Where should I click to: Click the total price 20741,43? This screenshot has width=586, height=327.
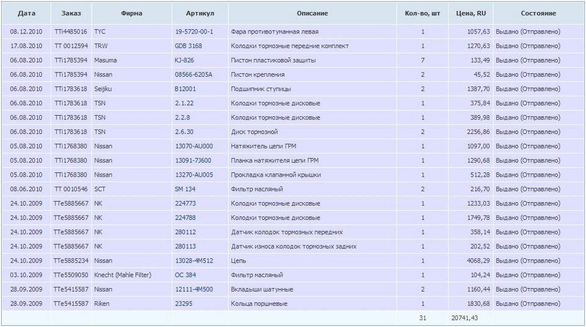[466, 318]
